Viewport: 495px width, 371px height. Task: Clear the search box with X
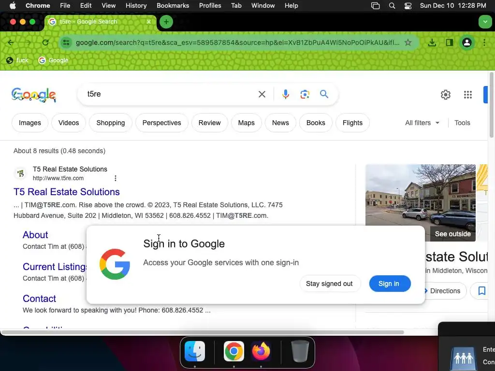pyautogui.click(x=262, y=94)
